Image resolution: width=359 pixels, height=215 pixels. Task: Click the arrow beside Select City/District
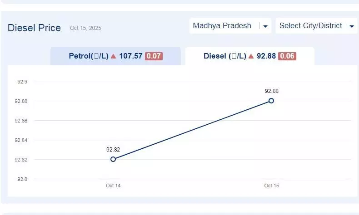tap(352, 26)
